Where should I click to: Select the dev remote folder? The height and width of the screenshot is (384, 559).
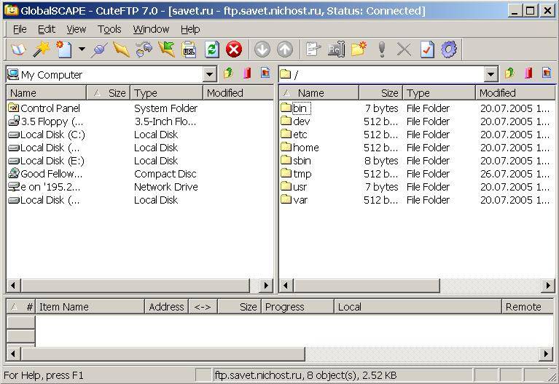[295, 121]
